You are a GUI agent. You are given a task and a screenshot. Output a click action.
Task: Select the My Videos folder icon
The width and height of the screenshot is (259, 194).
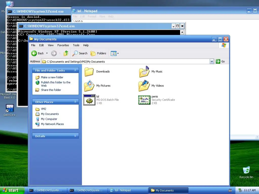coord(144,86)
